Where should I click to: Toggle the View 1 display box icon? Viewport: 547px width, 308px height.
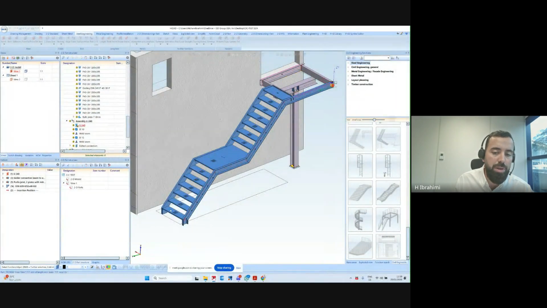26,71
